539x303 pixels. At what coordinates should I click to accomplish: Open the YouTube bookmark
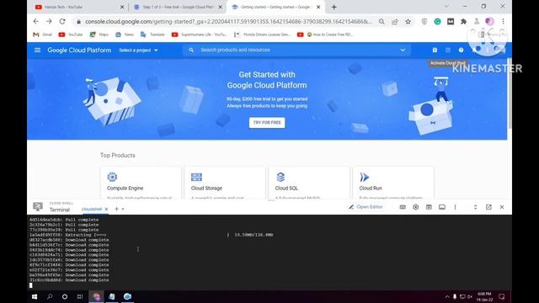point(71,35)
